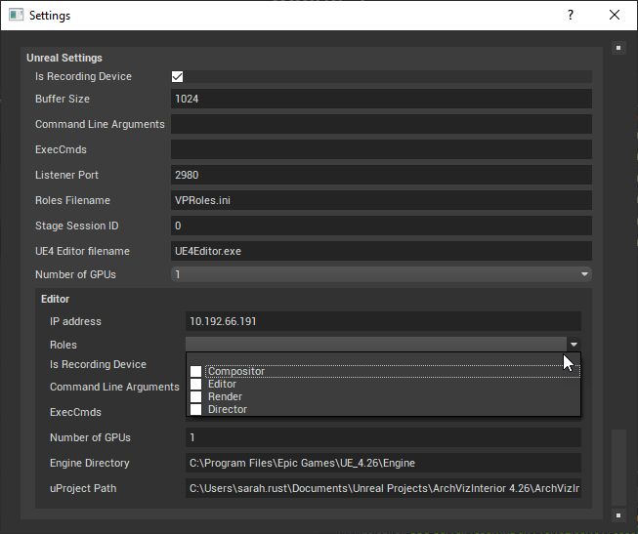Click the question mark help button

pos(570,16)
